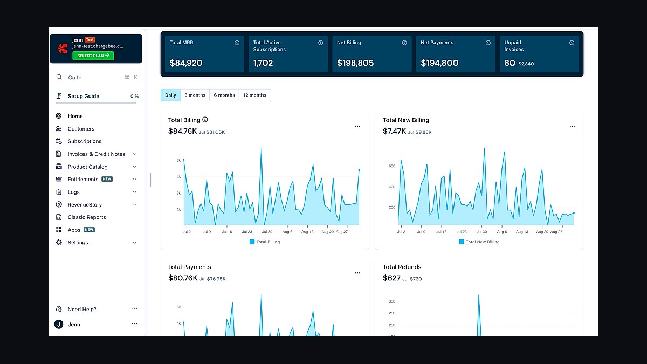This screenshot has width=647, height=364.
Task: Click the 1,702 active subscriptions value
Action: coord(263,63)
